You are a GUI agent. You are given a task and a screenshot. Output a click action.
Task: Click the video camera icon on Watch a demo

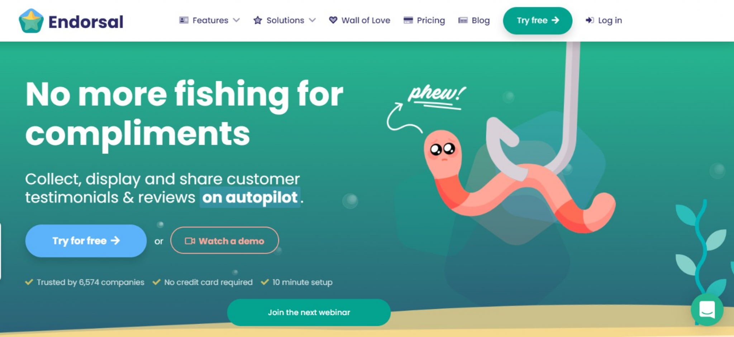tap(190, 241)
